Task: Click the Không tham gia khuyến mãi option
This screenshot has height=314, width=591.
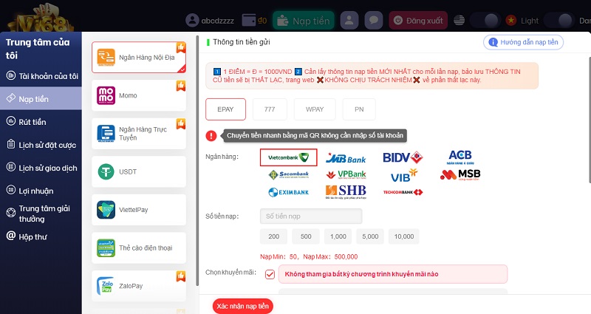Action: tap(393, 274)
